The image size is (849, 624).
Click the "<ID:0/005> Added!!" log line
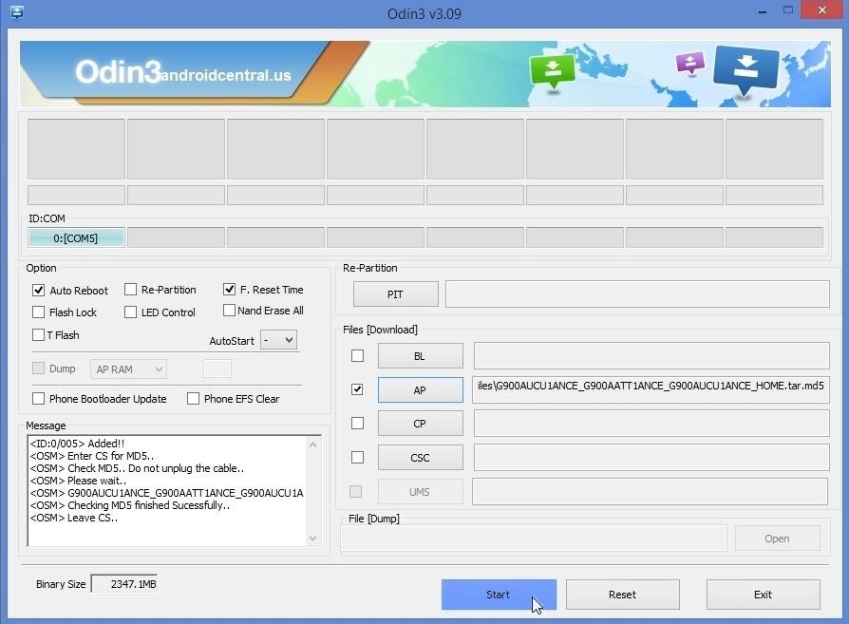[78, 444]
